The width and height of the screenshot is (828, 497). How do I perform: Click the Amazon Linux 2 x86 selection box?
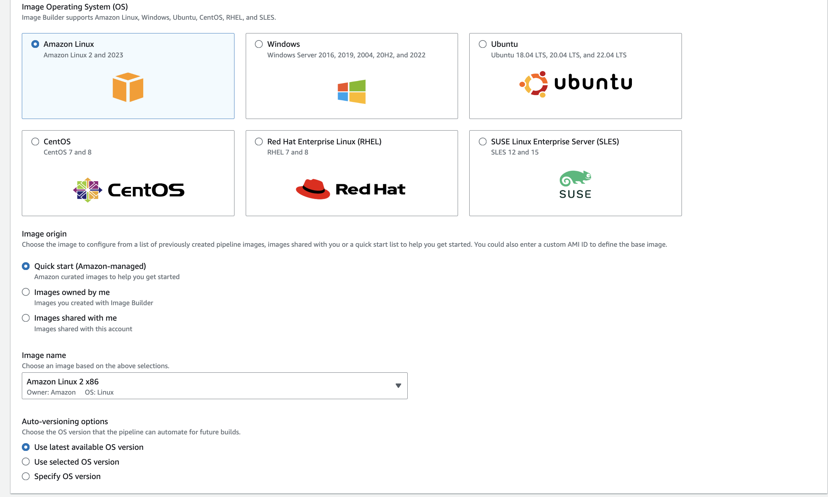(211, 386)
